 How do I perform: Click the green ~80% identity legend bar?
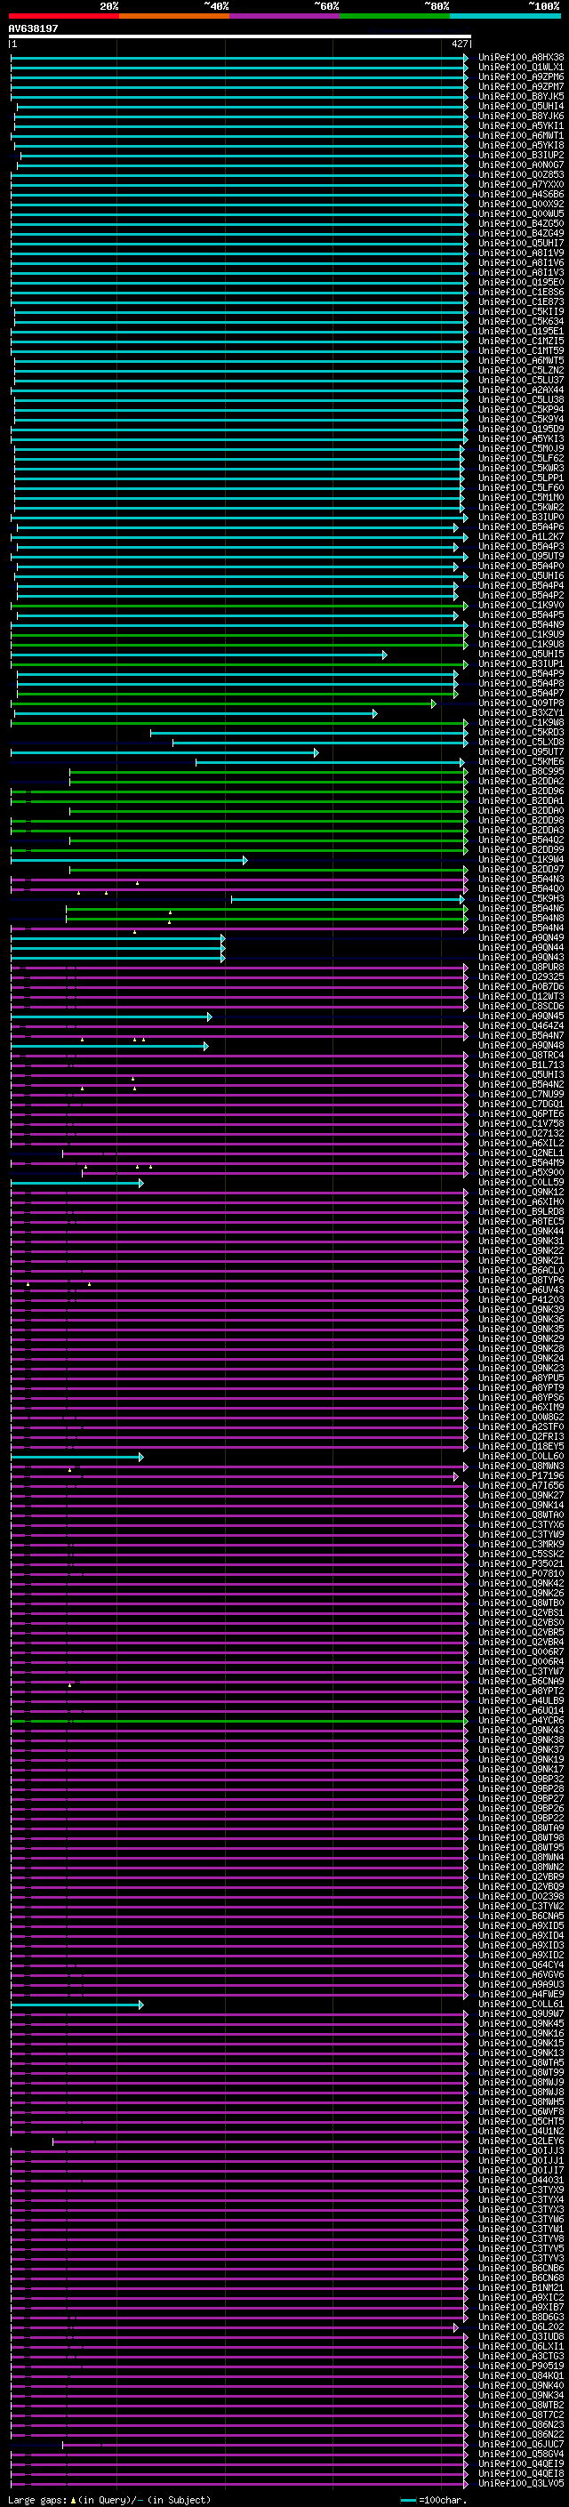[x=395, y=17]
